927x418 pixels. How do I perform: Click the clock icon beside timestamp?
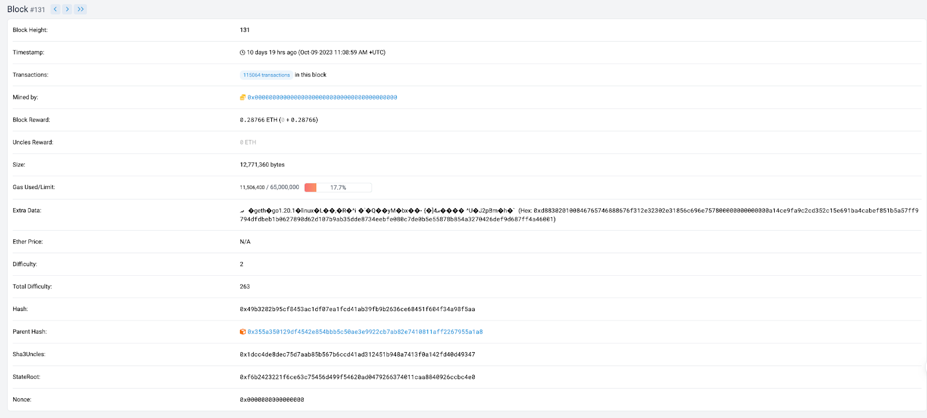243,53
